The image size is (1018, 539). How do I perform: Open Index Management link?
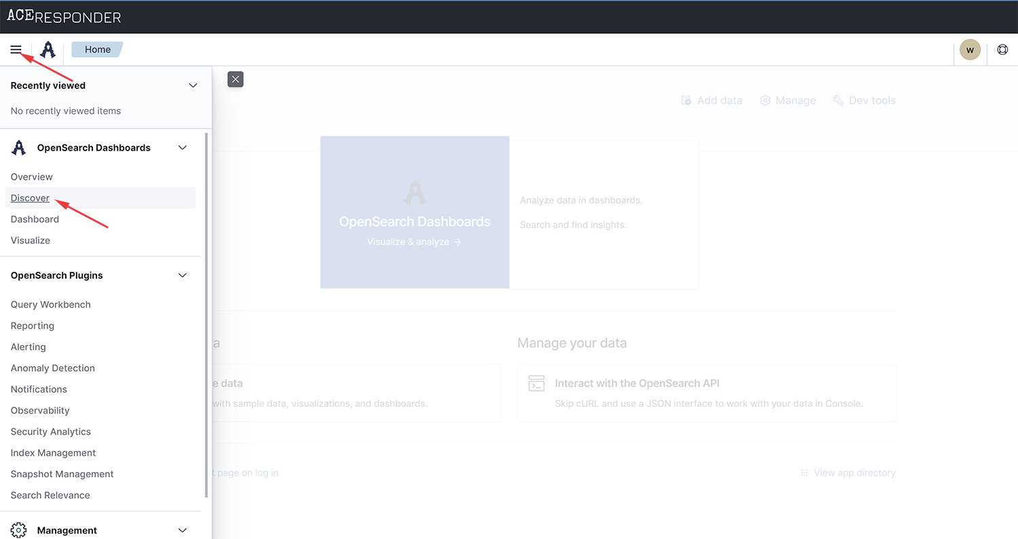[x=53, y=453]
